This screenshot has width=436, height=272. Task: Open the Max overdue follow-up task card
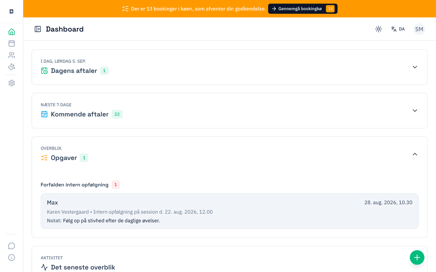coord(229,211)
